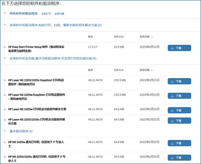The height and width of the screenshot is (164, 201).
Task: Collapse the 安装软件和驱动程序 (2) section
Action: pyautogui.click(x=5, y=25)
